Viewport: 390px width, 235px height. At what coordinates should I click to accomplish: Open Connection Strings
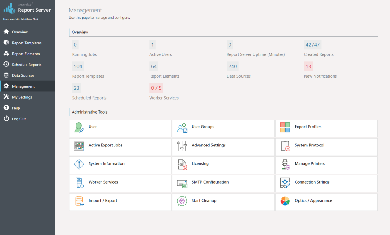(326, 184)
